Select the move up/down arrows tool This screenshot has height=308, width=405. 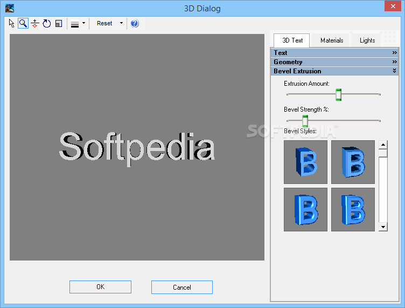click(35, 23)
